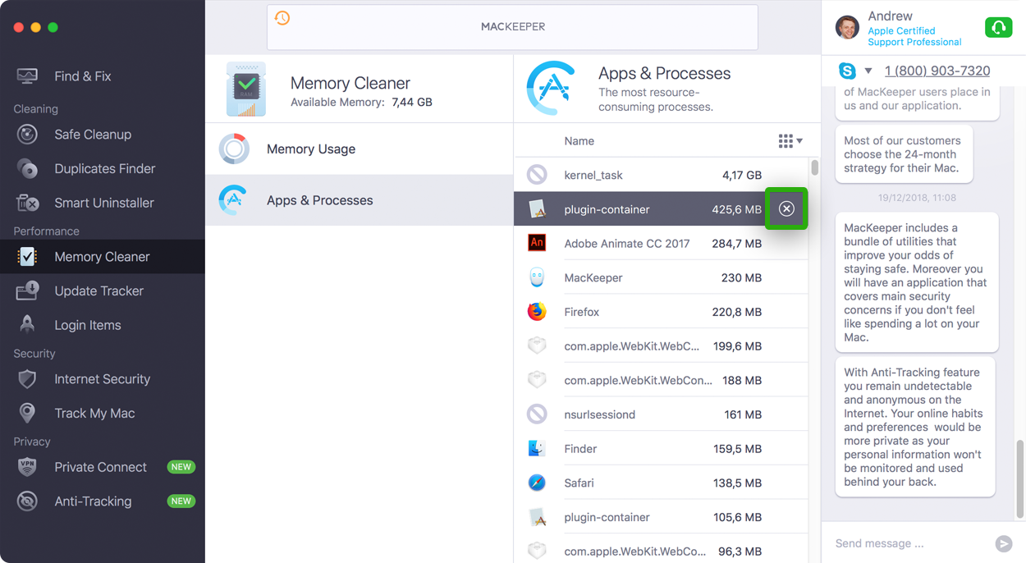Select the Apps & Processes tab
Viewport: 1026px width, 563px height.
(360, 200)
